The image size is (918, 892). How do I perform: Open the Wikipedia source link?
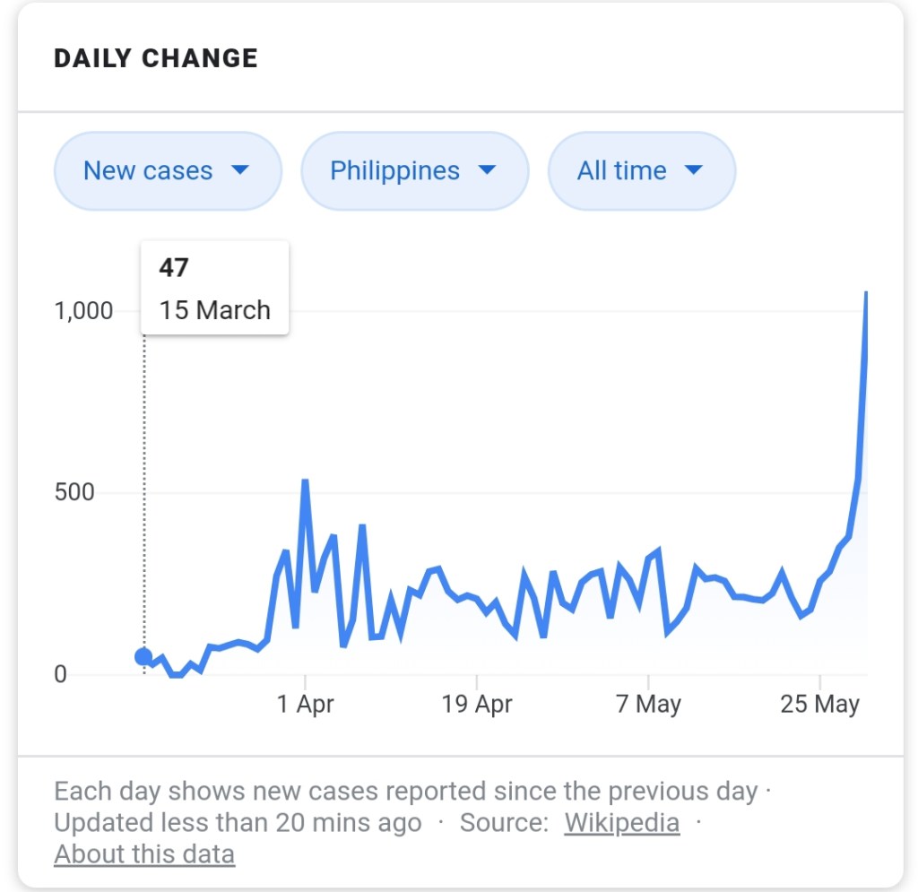(x=621, y=822)
